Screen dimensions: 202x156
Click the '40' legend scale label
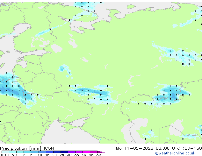click(x=84, y=155)
